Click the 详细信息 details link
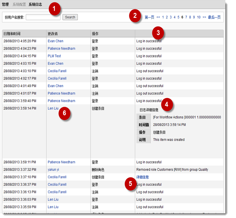The image size is (236, 218). tap(142, 177)
